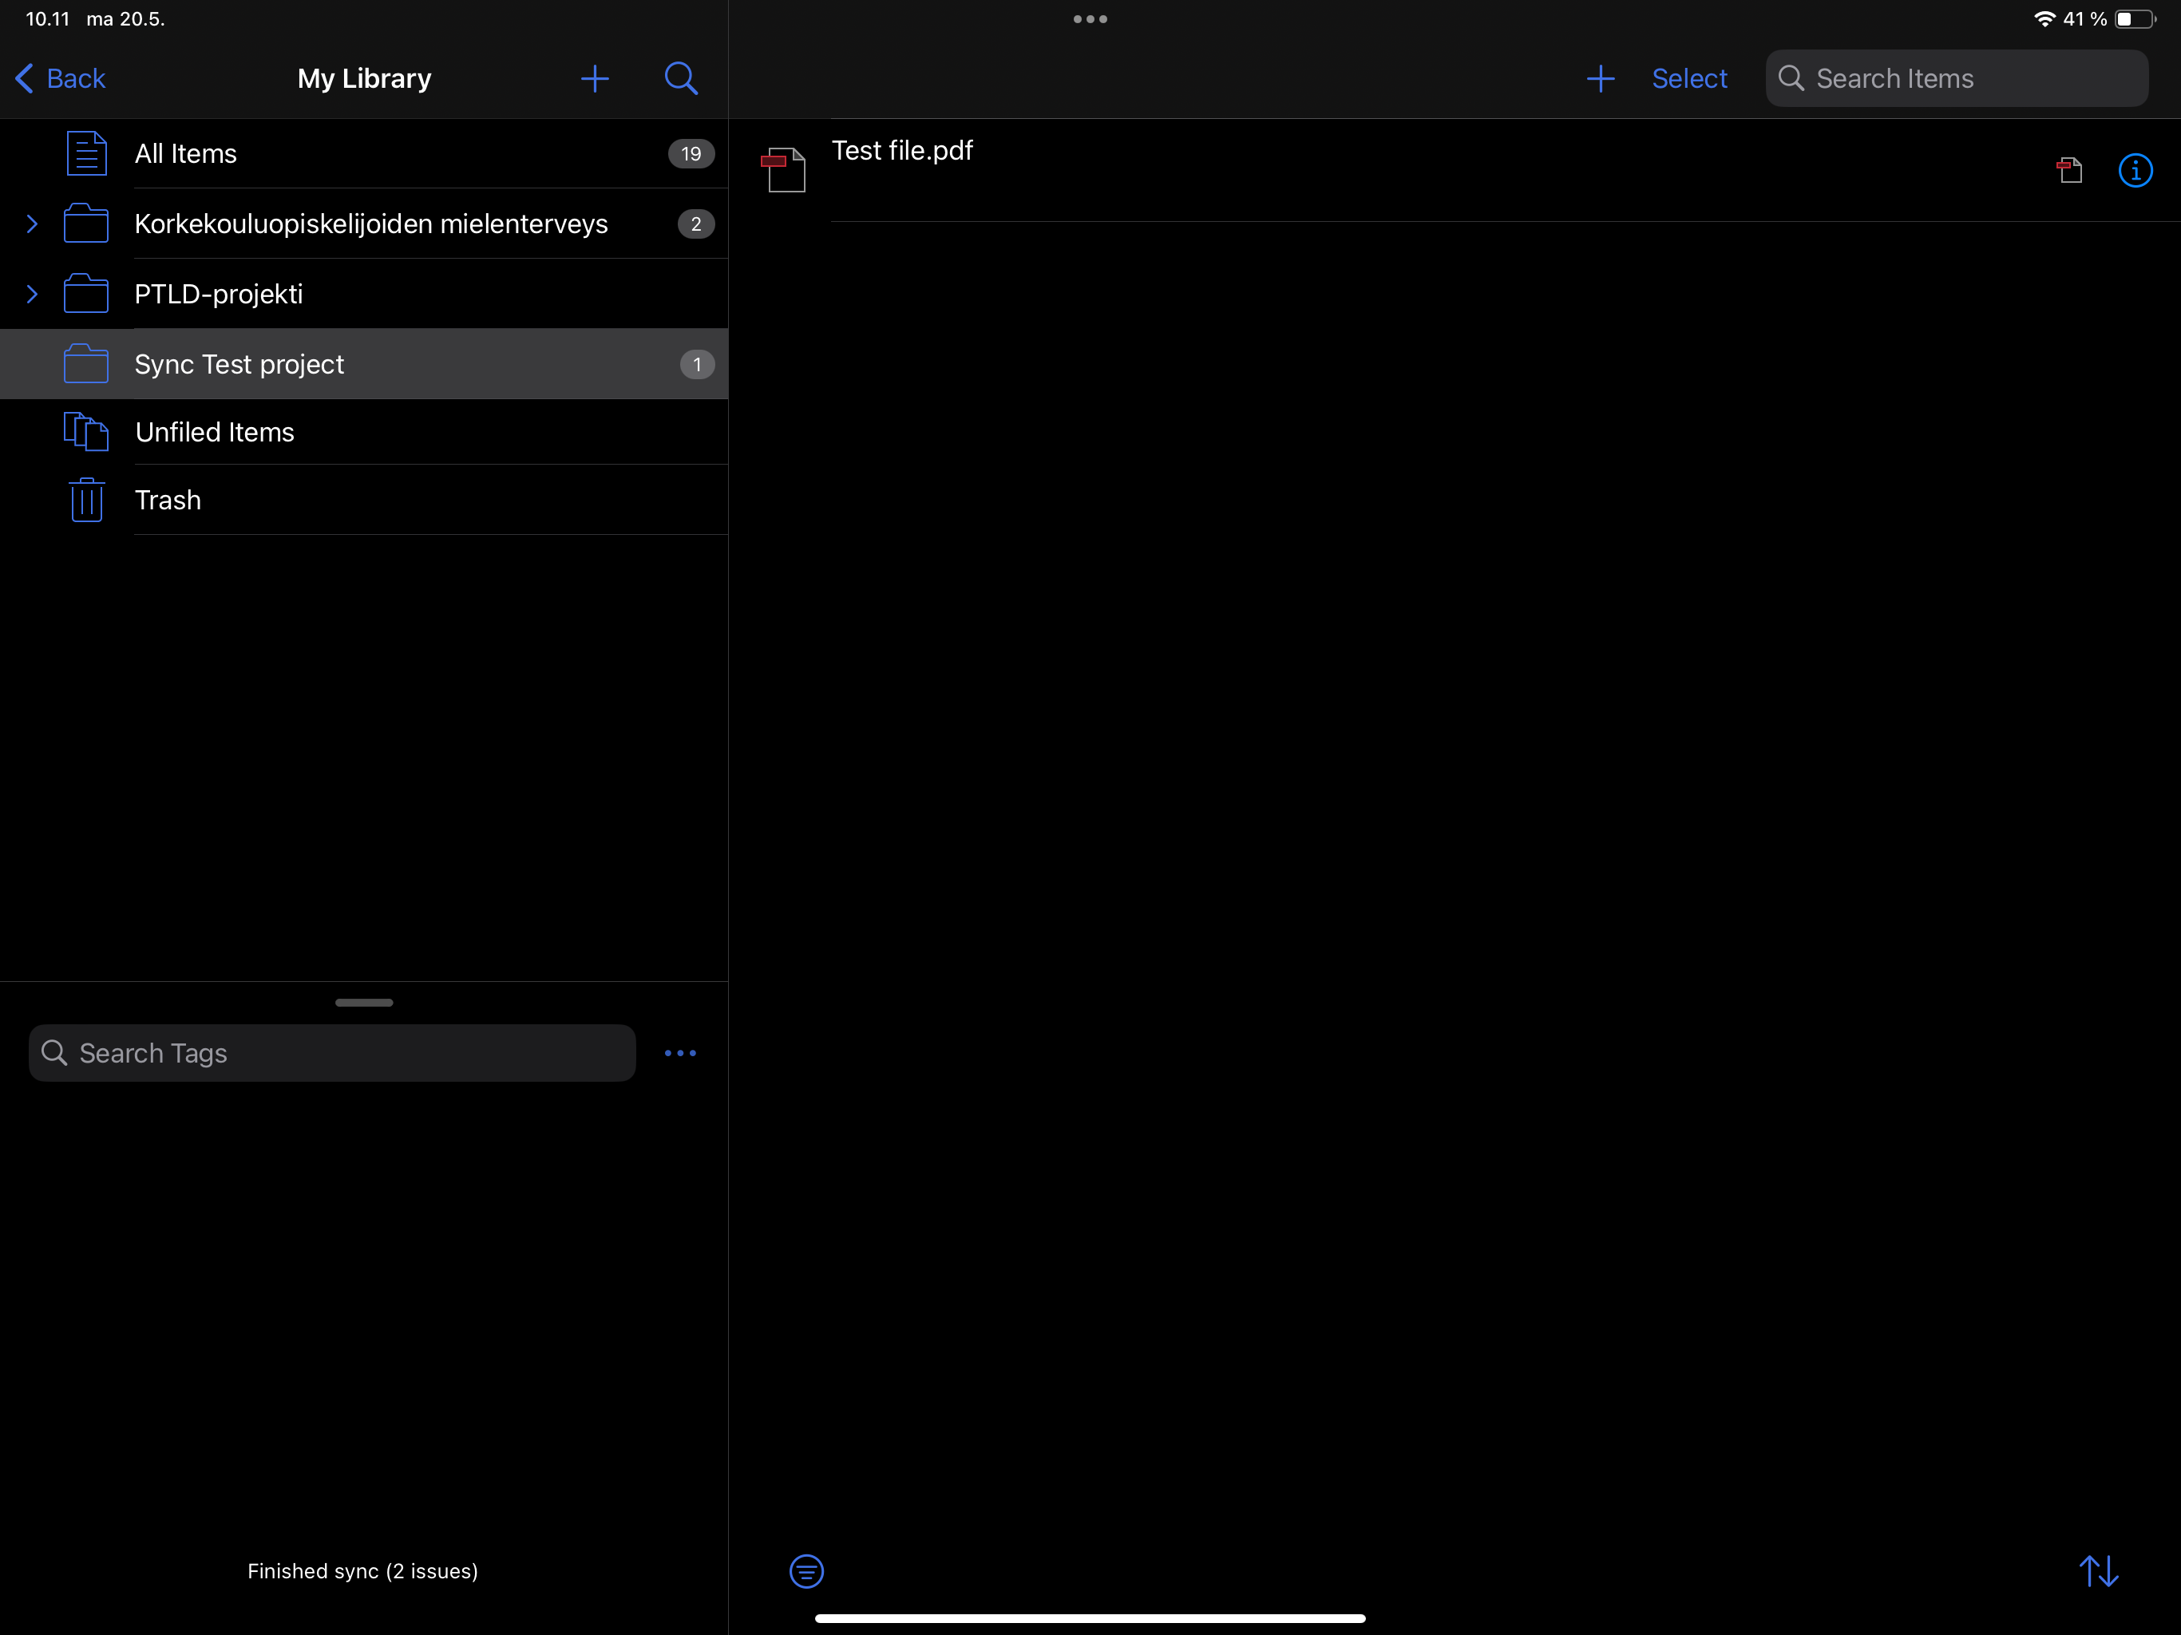Image resolution: width=2181 pixels, height=1635 pixels.
Task: Tap the plus icon in My Library header
Action: [x=595, y=79]
